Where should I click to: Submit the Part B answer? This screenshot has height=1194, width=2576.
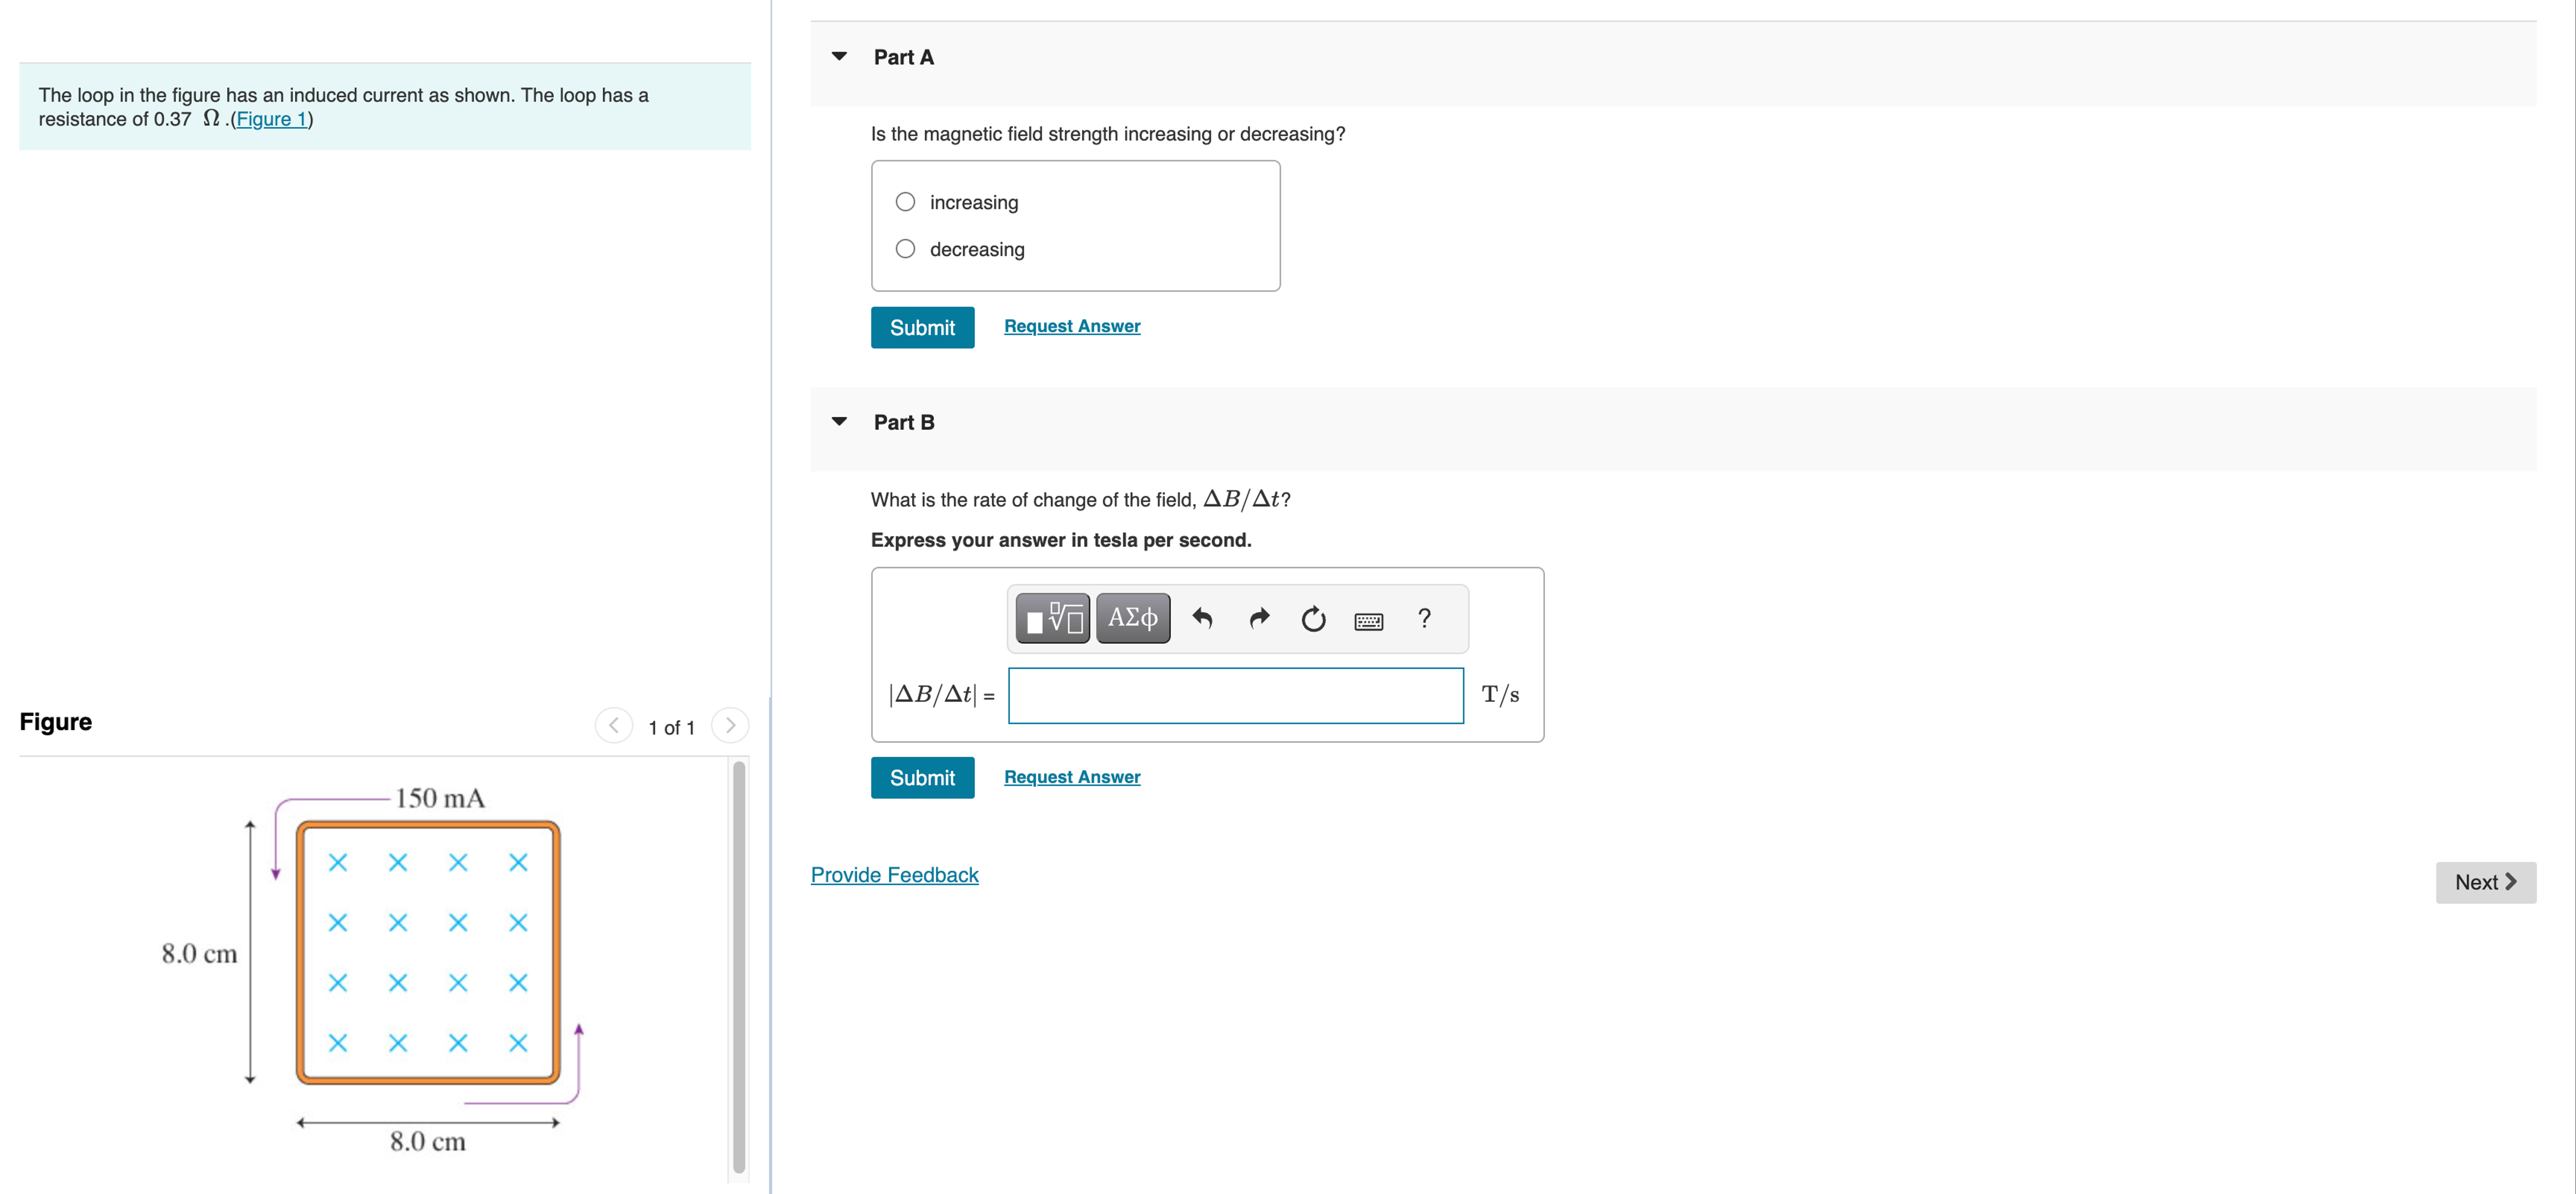click(921, 778)
